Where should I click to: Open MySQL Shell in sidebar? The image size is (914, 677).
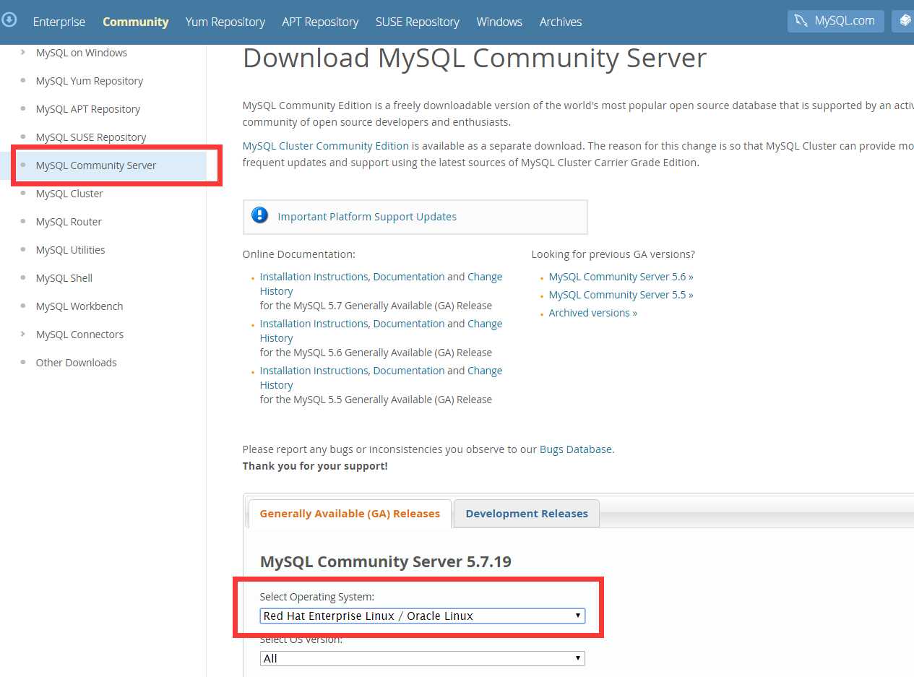coord(64,278)
